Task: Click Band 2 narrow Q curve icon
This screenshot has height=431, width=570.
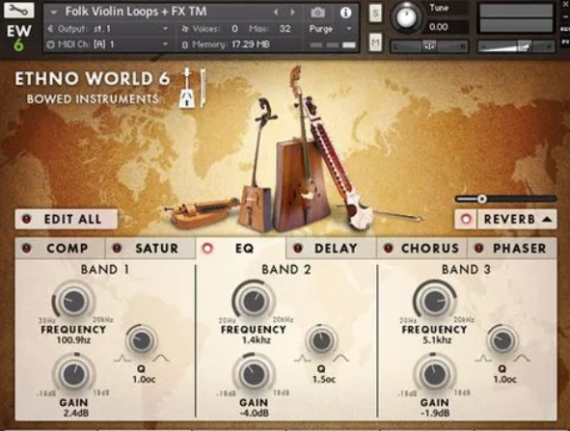Action: (x=302, y=359)
